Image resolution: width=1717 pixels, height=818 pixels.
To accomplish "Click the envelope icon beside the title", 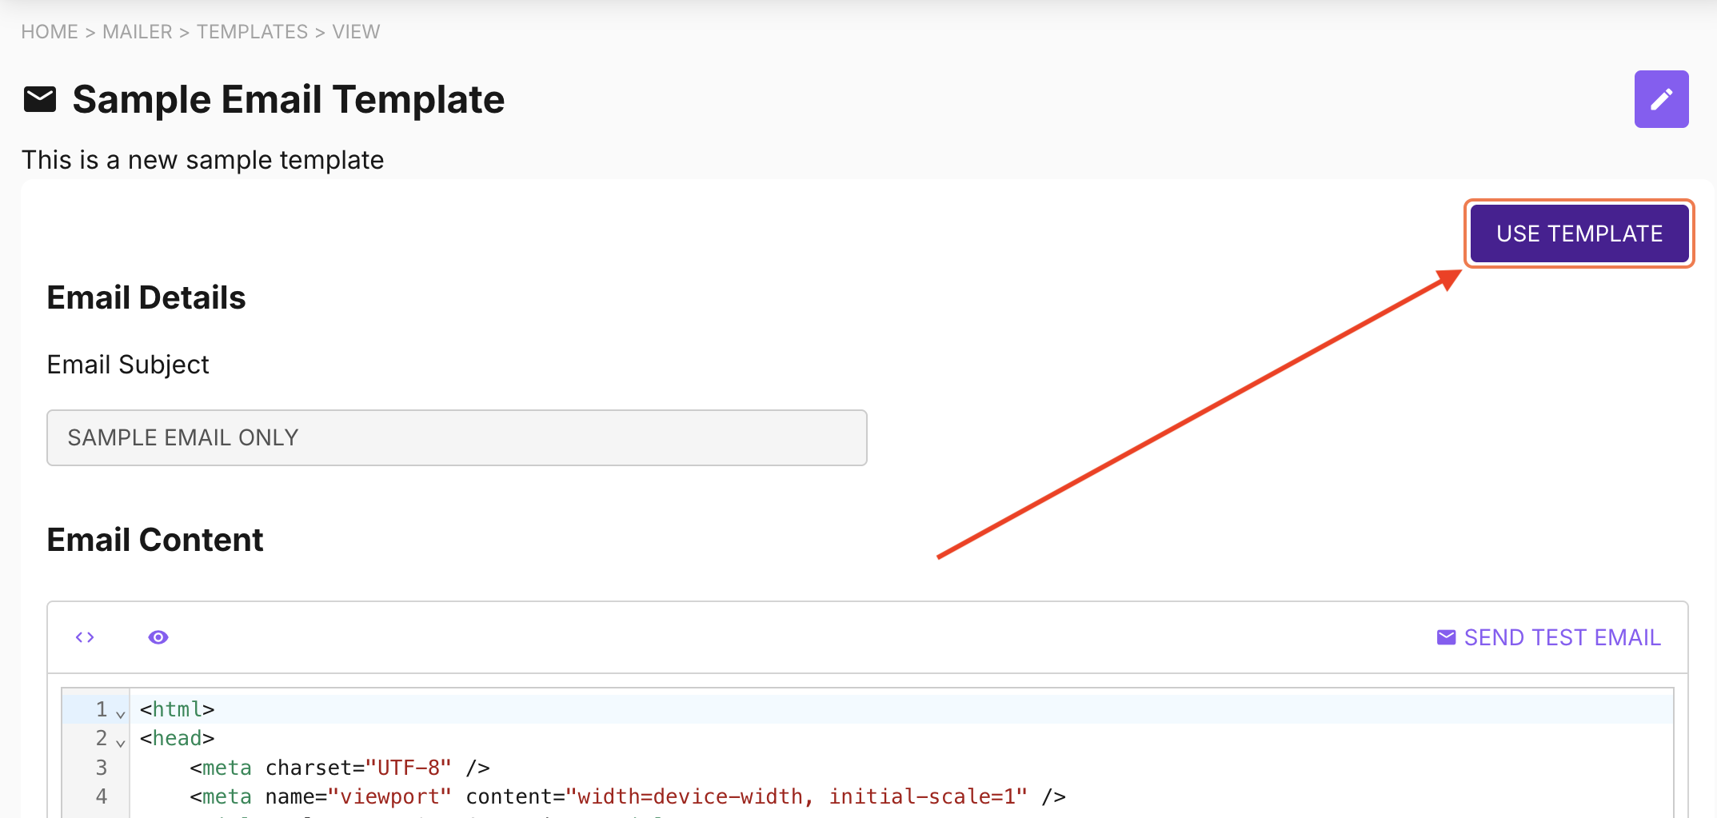I will [40, 99].
